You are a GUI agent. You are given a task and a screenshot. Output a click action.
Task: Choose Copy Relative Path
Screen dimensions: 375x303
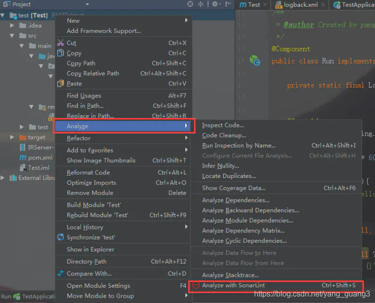123,73
